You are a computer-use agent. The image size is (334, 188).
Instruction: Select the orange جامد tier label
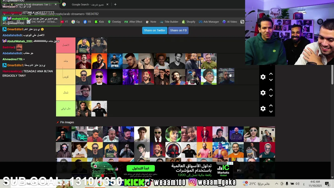pyautogui.click(x=66, y=61)
